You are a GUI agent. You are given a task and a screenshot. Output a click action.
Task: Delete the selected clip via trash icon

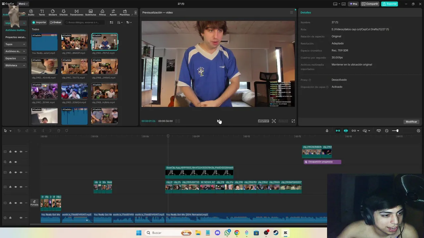tap(59, 131)
